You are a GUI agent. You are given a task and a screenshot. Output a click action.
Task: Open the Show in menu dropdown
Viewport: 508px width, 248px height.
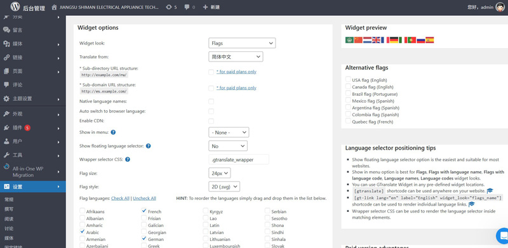click(229, 133)
